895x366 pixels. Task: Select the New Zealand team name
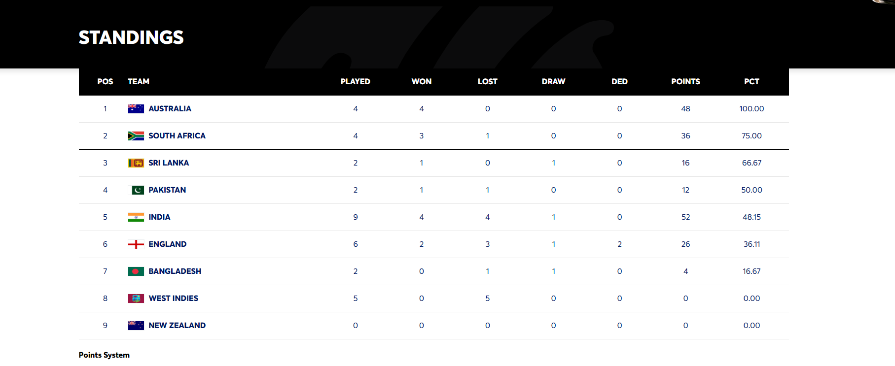(177, 326)
